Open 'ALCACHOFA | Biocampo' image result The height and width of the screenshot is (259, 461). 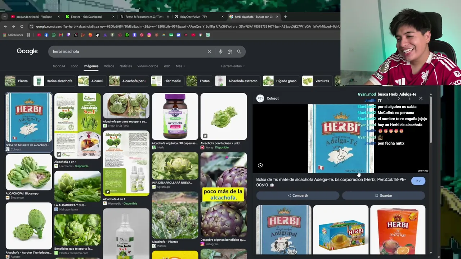(29, 172)
